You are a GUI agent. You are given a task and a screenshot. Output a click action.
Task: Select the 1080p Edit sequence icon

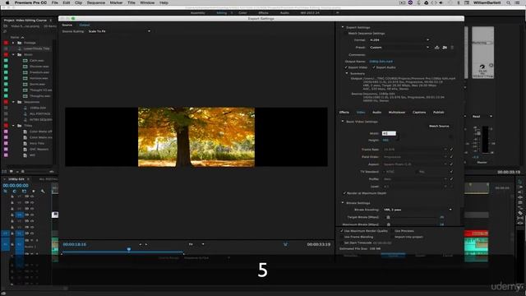click(x=25, y=108)
